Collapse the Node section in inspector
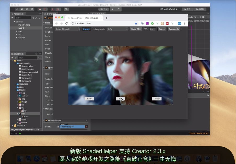 pos(44,23)
